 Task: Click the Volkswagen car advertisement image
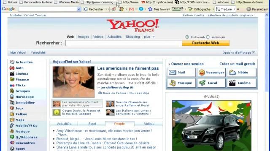pyautogui.click(x=212, y=126)
